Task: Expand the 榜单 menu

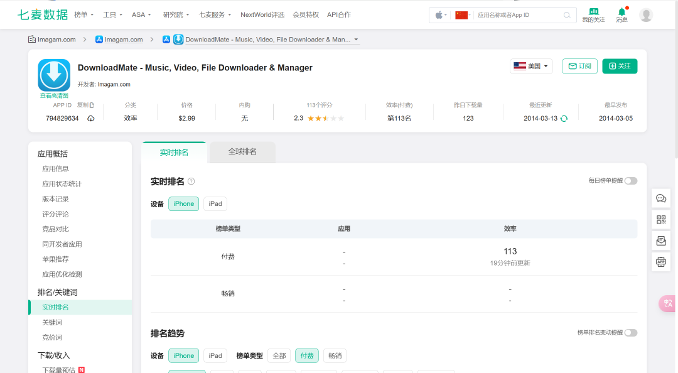Action: (x=84, y=14)
